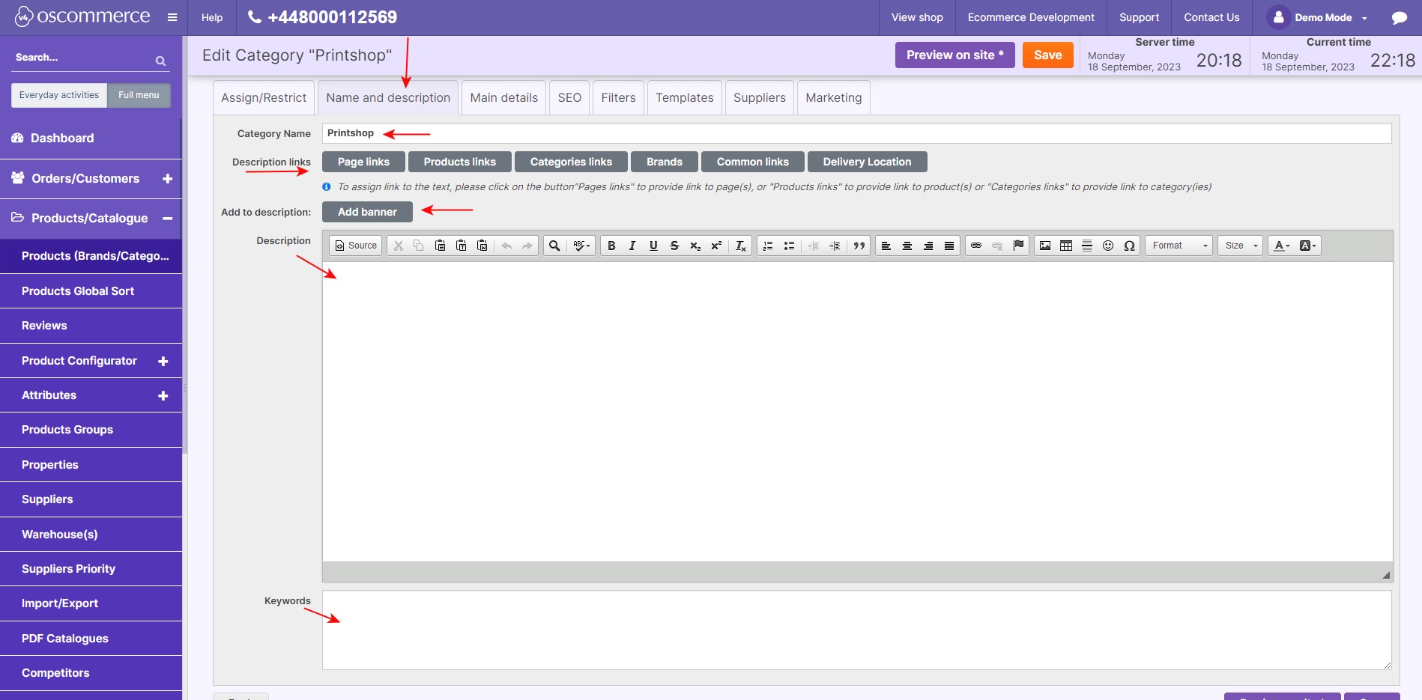
Task: Open the Main details tab
Action: (503, 98)
